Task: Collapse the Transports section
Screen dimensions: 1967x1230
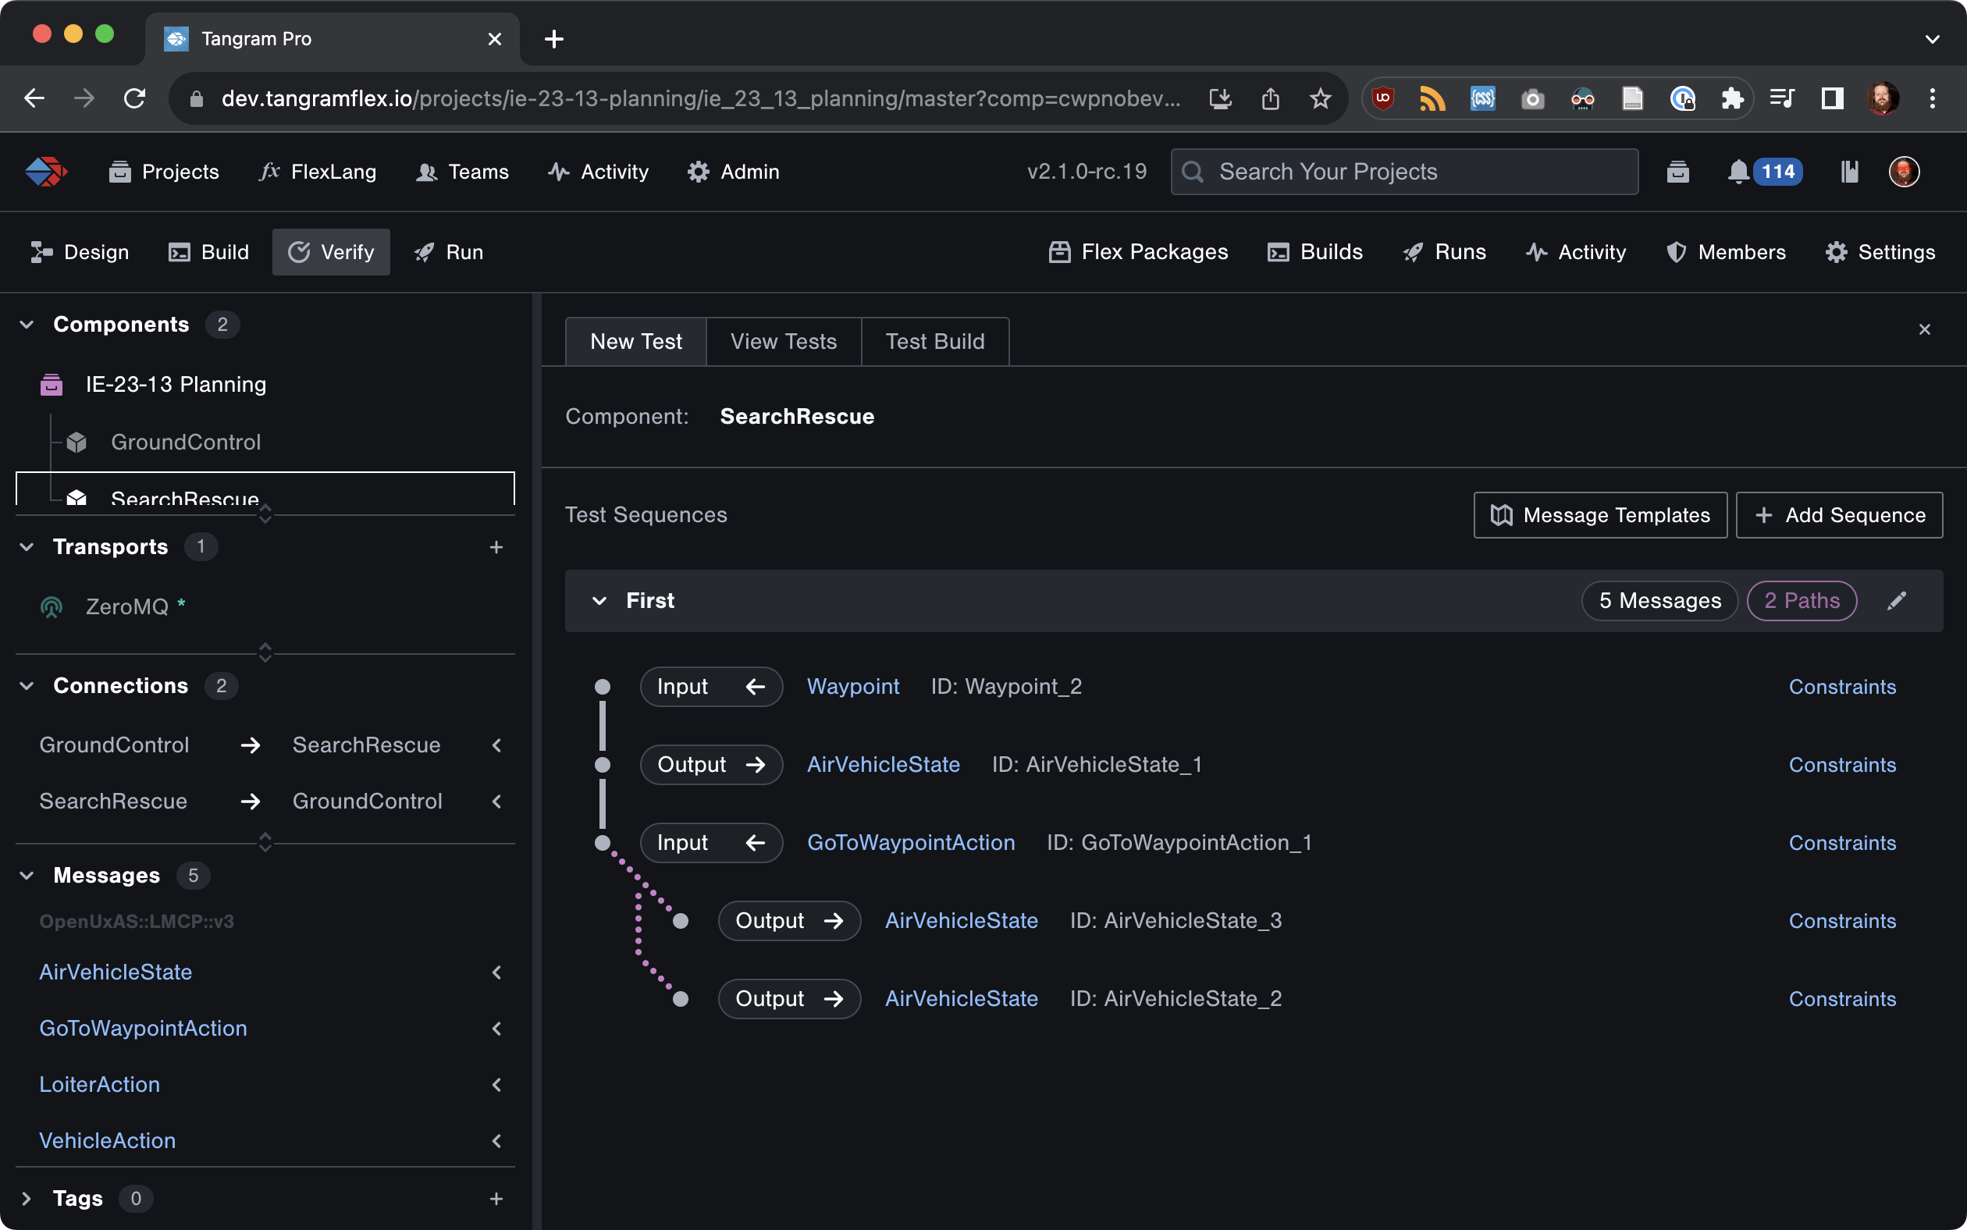Action: click(x=26, y=546)
